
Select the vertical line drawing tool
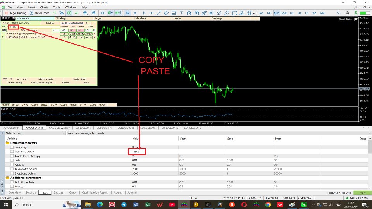pos(144,13)
